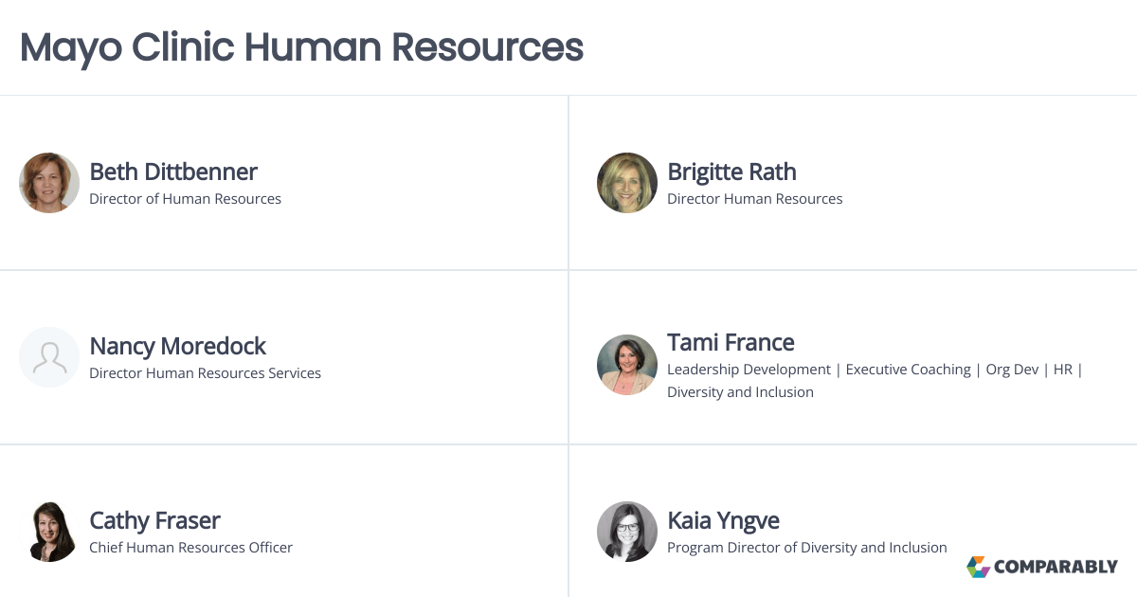Click the Comparably logo mark
The height and width of the screenshot is (597, 1137).
pos(977,567)
